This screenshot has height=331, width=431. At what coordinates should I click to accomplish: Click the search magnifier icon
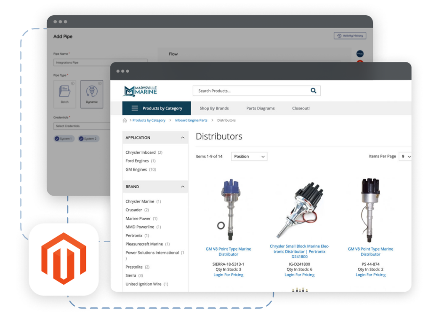314,91
